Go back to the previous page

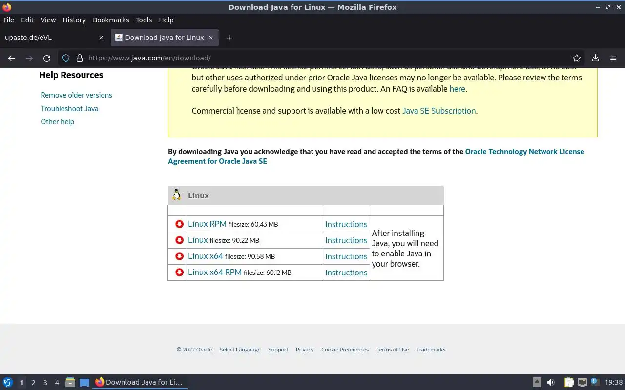click(12, 58)
